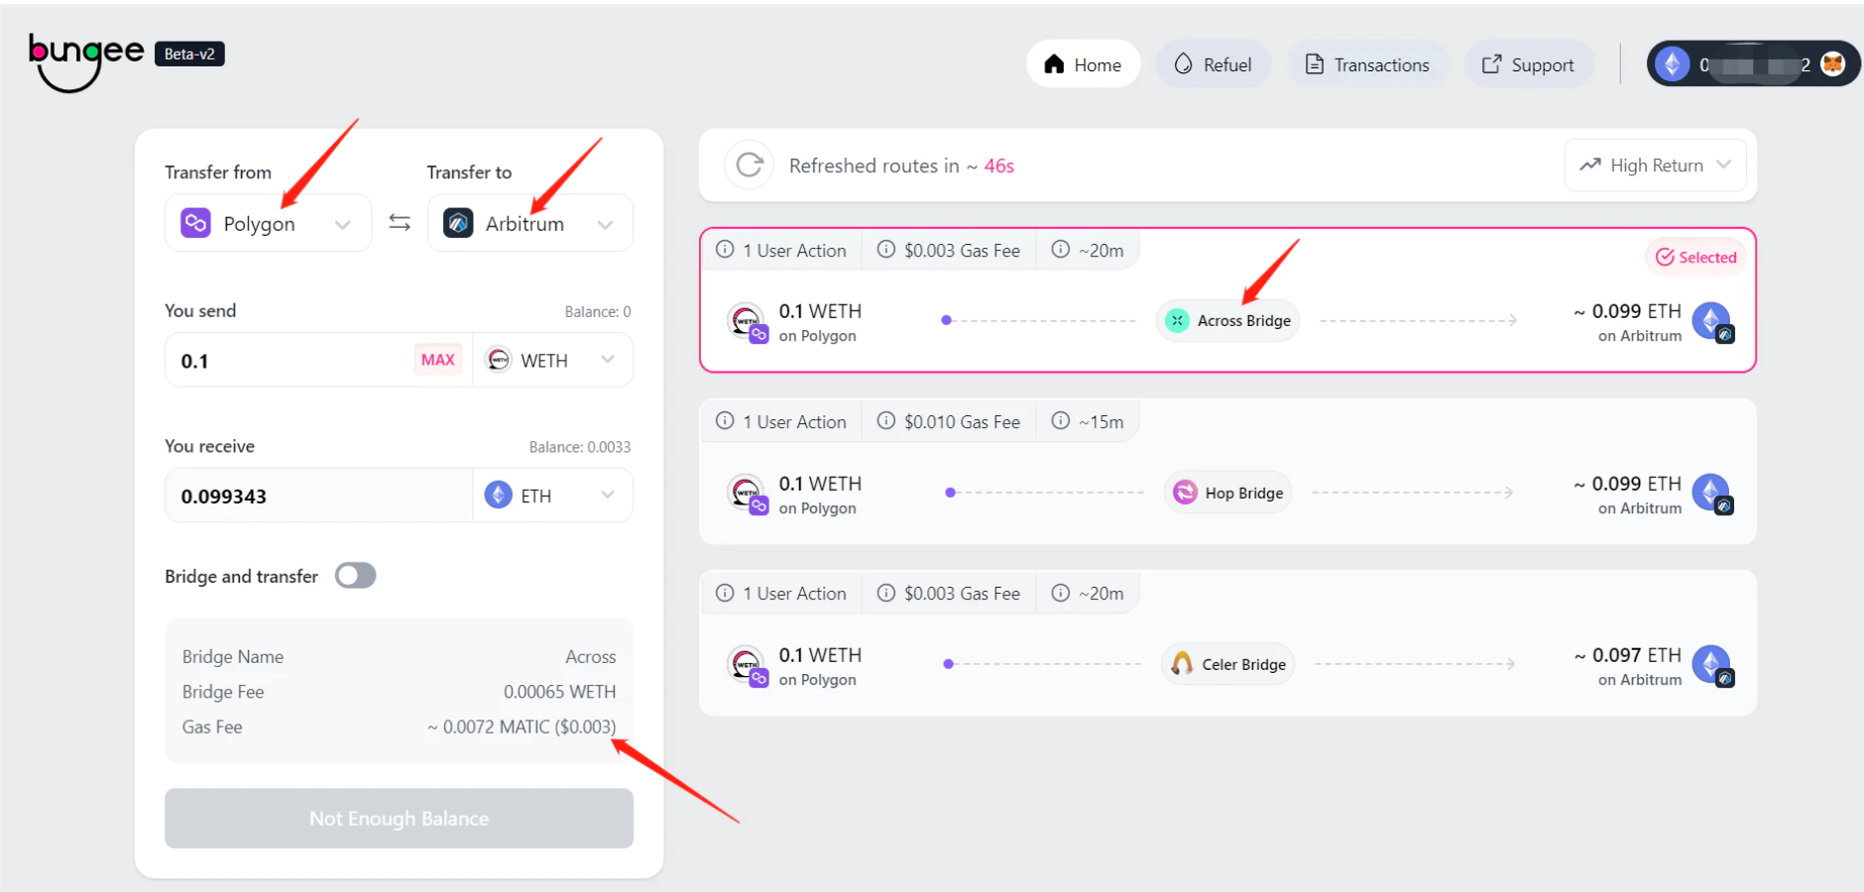Click info icon beside 1 User Action, Celer route

tap(725, 593)
